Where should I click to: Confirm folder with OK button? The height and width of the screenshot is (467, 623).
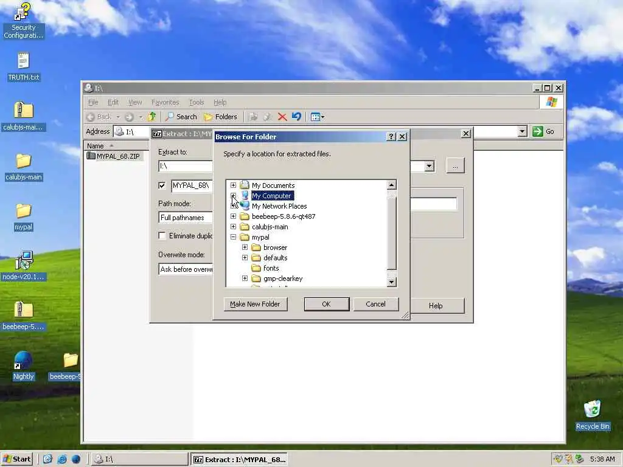(x=326, y=304)
